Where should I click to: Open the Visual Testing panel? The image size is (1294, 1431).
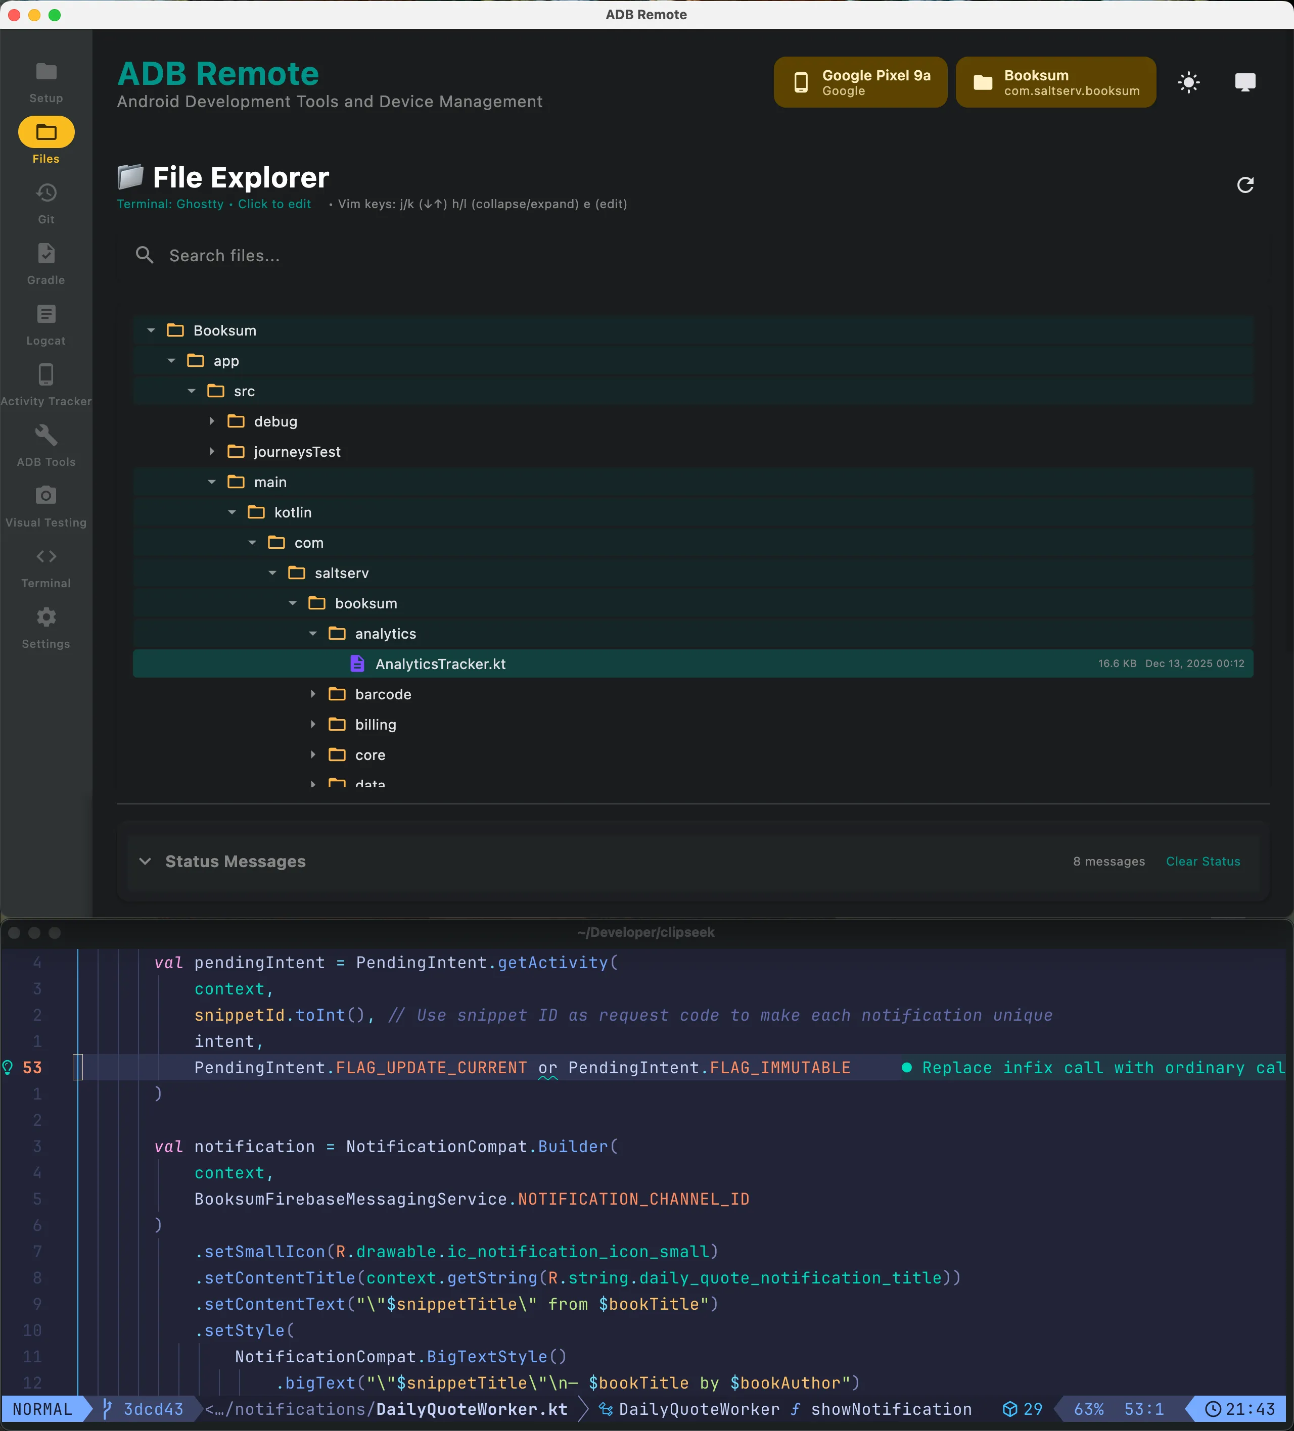pos(45,505)
